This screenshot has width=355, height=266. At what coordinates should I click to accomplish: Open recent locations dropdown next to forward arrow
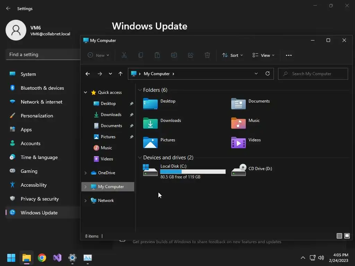110,74
